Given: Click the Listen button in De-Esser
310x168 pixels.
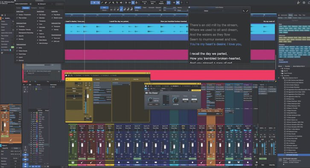Looking at the screenshot, I should (x=151, y=104).
